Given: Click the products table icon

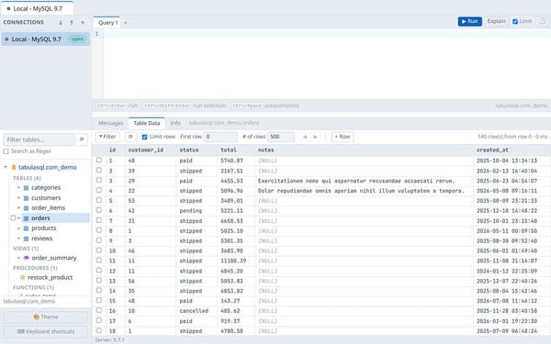Looking at the screenshot, I should 26,228.
